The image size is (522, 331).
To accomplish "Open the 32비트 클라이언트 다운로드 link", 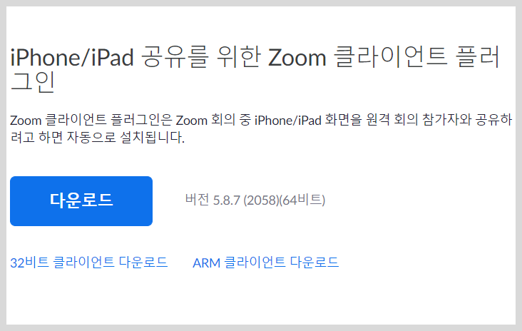I will pos(89,263).
